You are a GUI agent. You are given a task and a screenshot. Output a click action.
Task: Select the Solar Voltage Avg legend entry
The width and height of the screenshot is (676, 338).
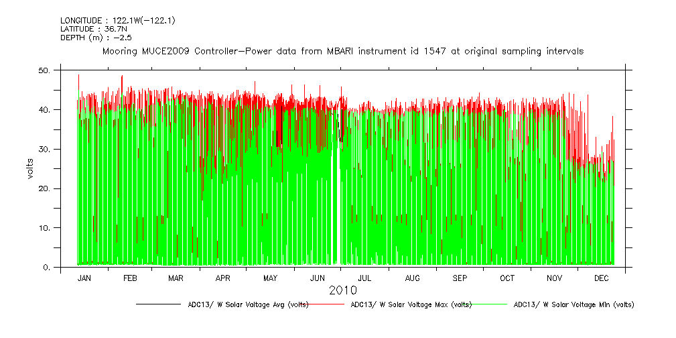click(x=248, y=304)
